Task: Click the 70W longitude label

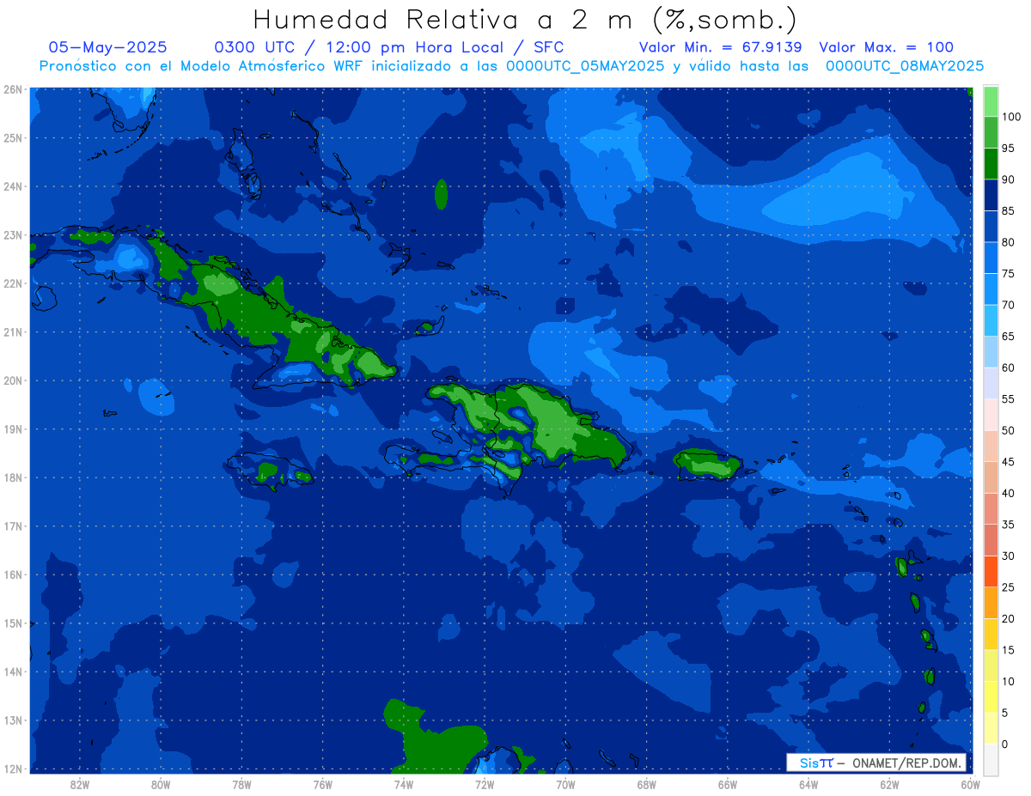Action: click(565, 785)
